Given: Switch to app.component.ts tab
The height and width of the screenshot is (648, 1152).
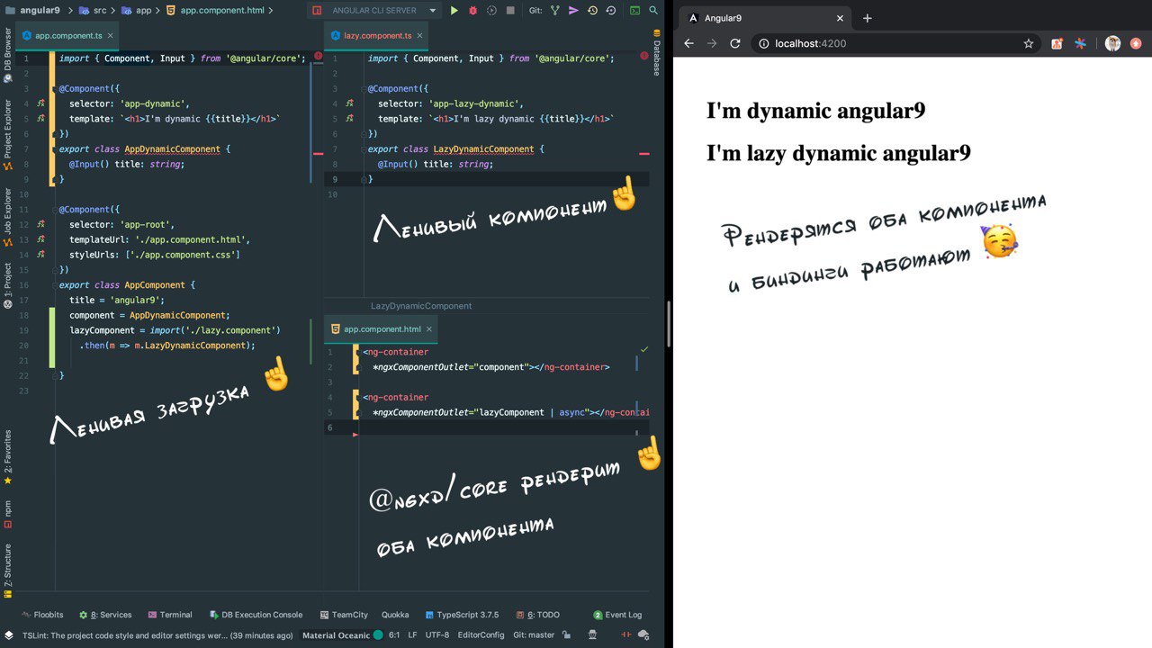Looking at the screenshot, I should coord(68,35).
